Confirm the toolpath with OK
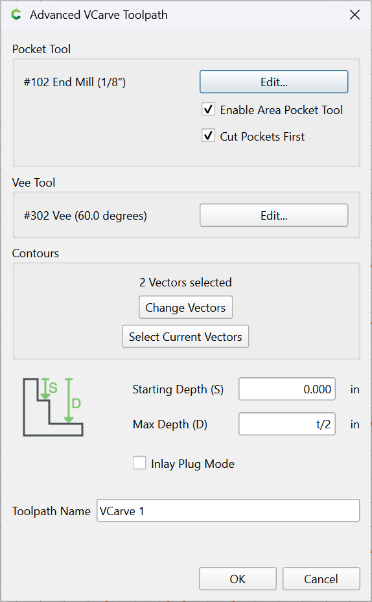Image resolution: width=372 pixels, height=602 pixels. click(238, 579)
